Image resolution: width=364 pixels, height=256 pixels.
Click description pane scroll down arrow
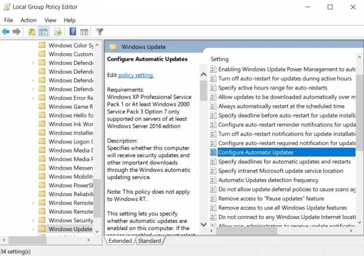tap(204, 225)
